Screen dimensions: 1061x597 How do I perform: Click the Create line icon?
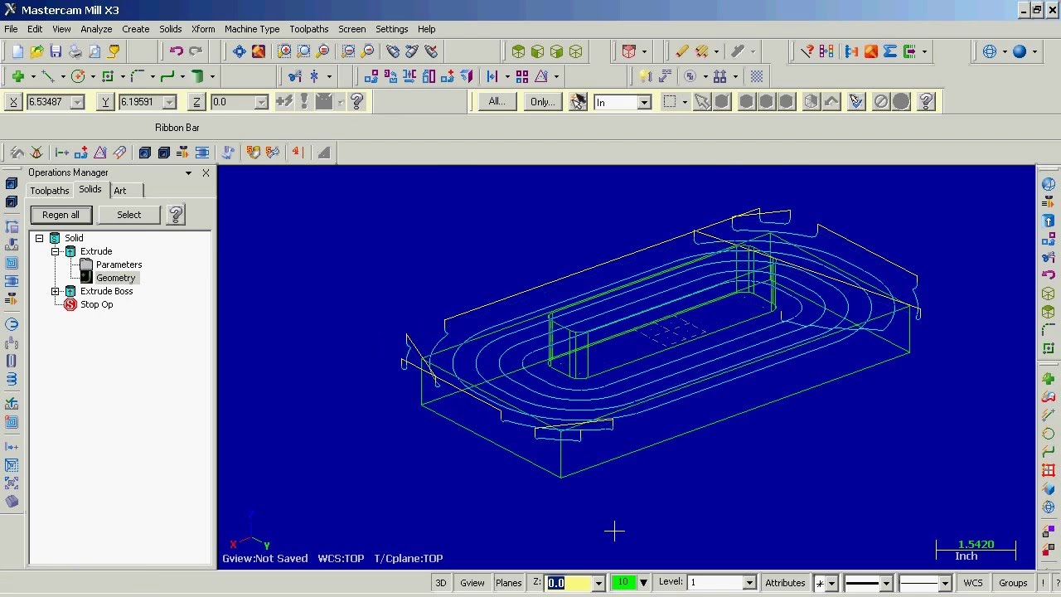48,76
